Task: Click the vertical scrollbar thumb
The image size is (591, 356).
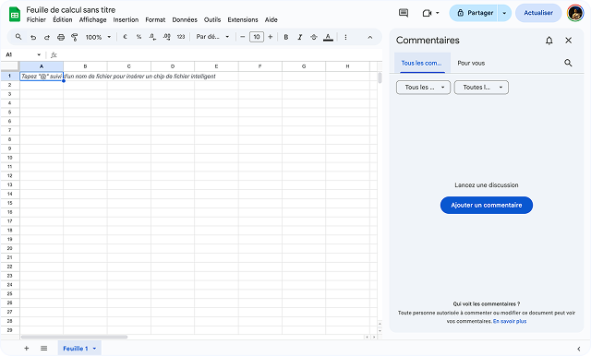Action: pyautogui.click(x=380, y=77)
